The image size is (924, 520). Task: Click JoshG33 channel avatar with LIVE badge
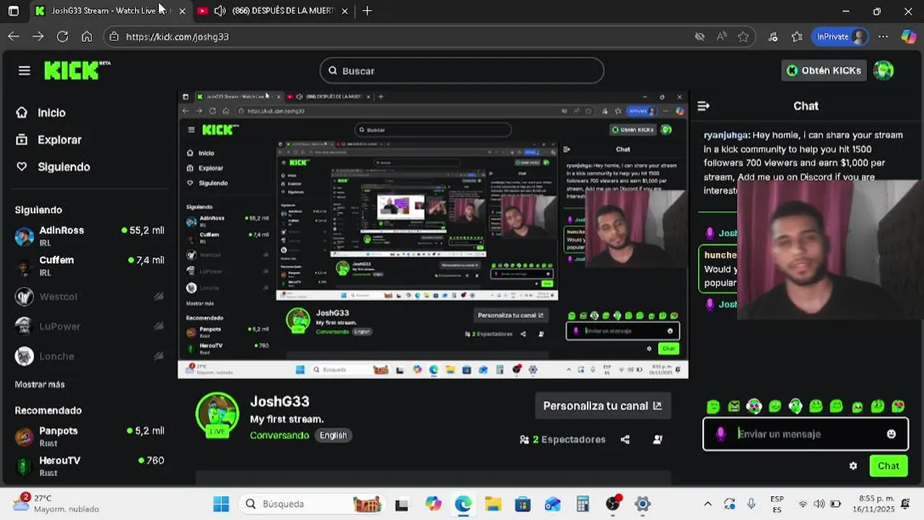pos(217,415)
